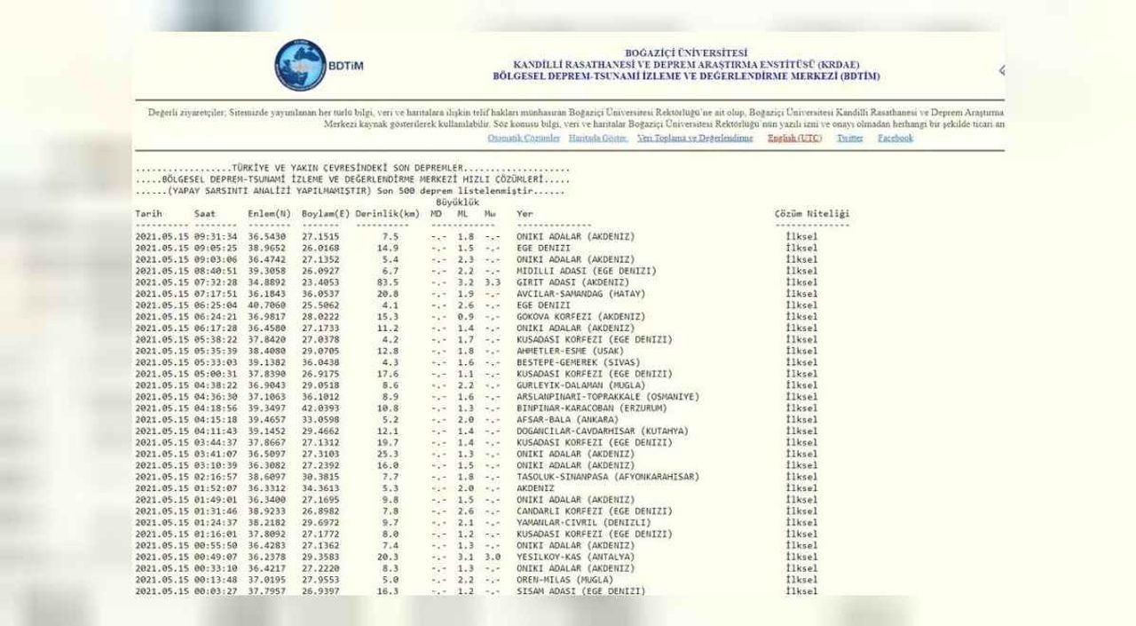The width and height of the screenshot is (1136, 626).
Task: Click the Kandilli Rasathanesi (KRDAE) heading line
Action: 686,65
